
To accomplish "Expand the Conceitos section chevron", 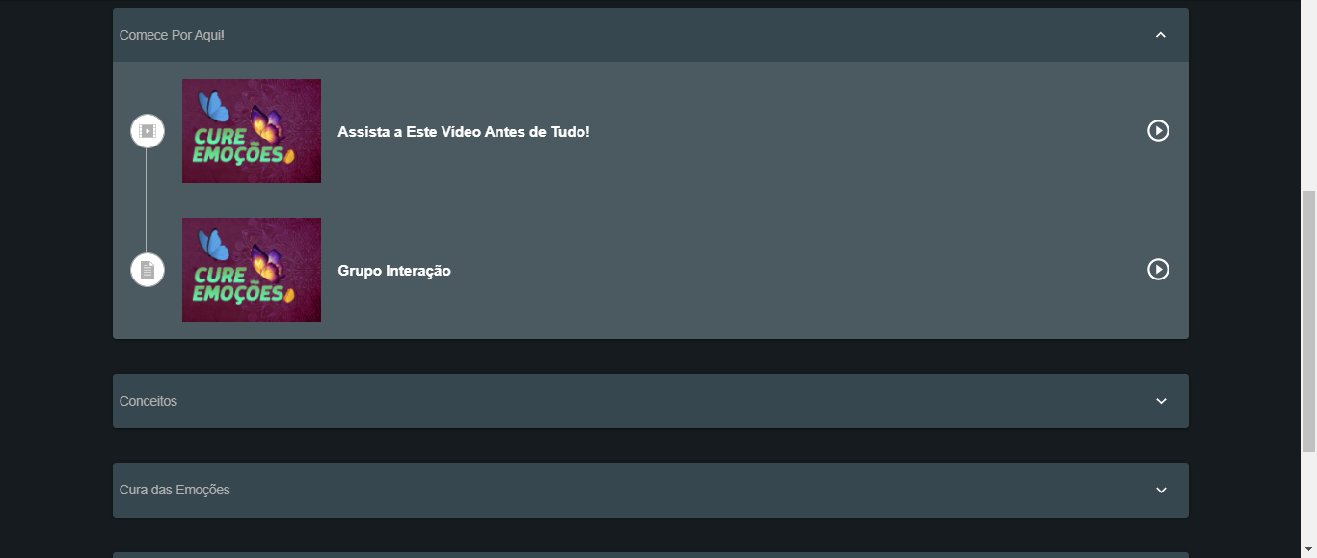I will pyautogui.click(x=1161, y=401).
